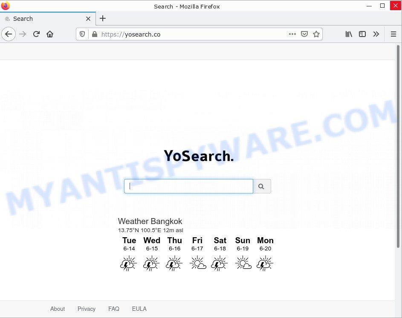This screenshot has height=318, width=402.
Task: Open the Firefox hamburger menu
Action: (x=393, y=34)
